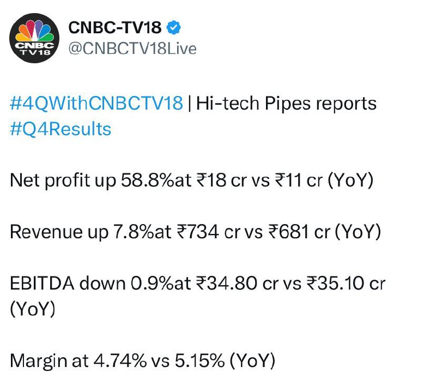Visit the @CNBCTV18Live handle

[x=132, y=49]
